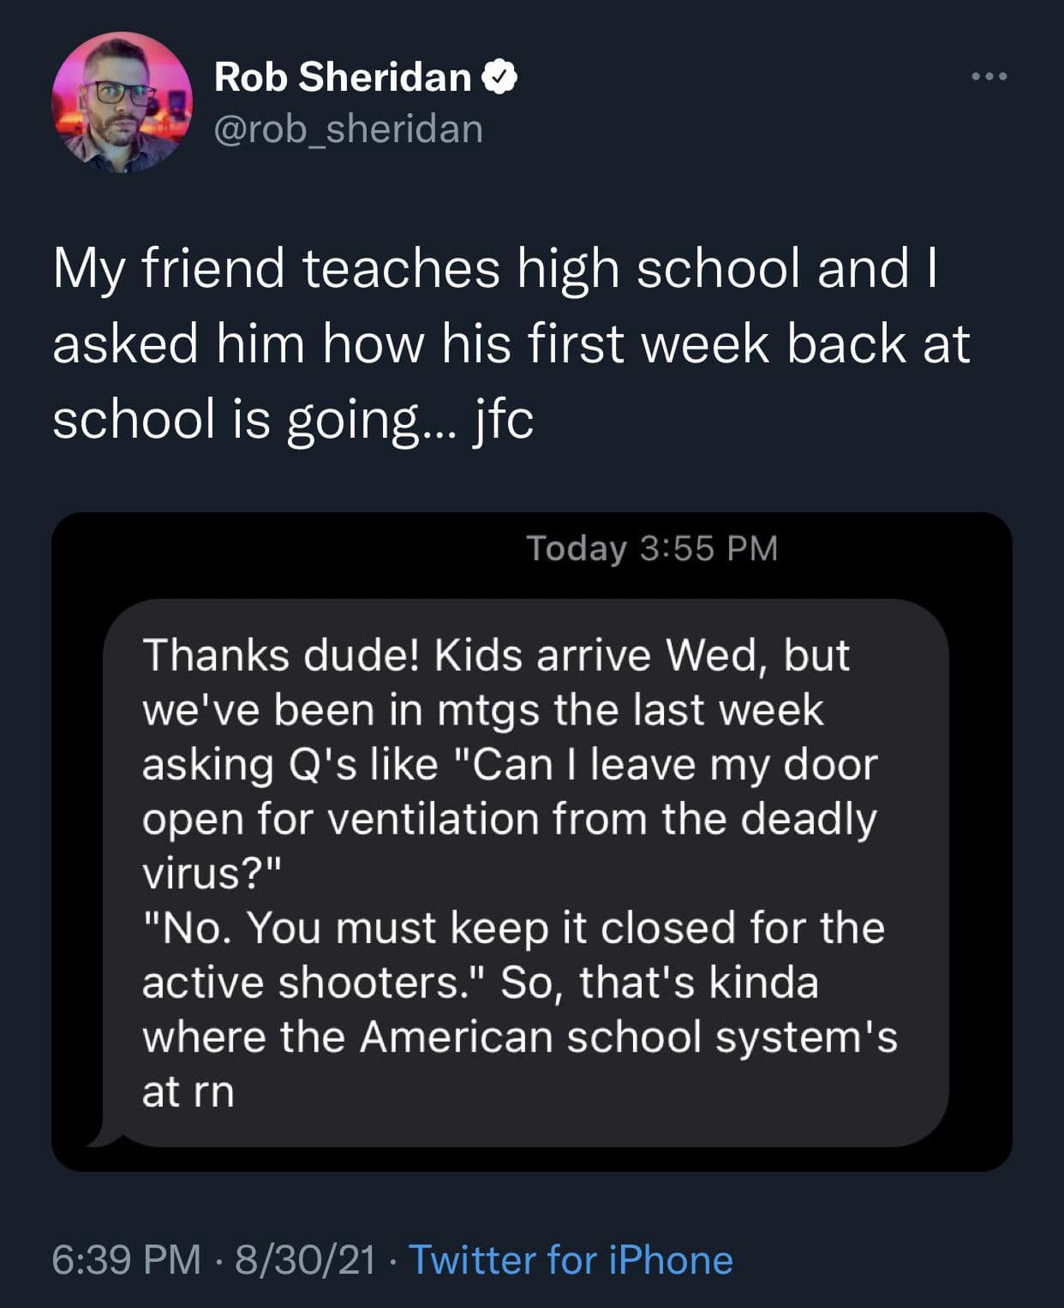Click "at rn" at the message end
Viewport: 1064px width, 1308px height.
coord(188,1092)
